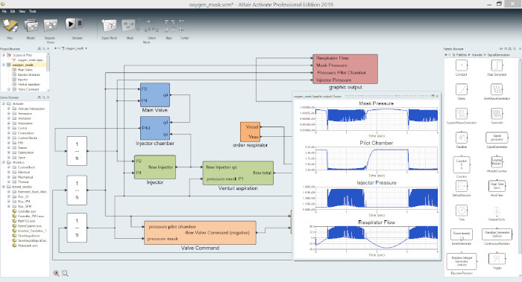Select the DiscreteRandom palette block
Screen dimensions: 522x282
462,261
